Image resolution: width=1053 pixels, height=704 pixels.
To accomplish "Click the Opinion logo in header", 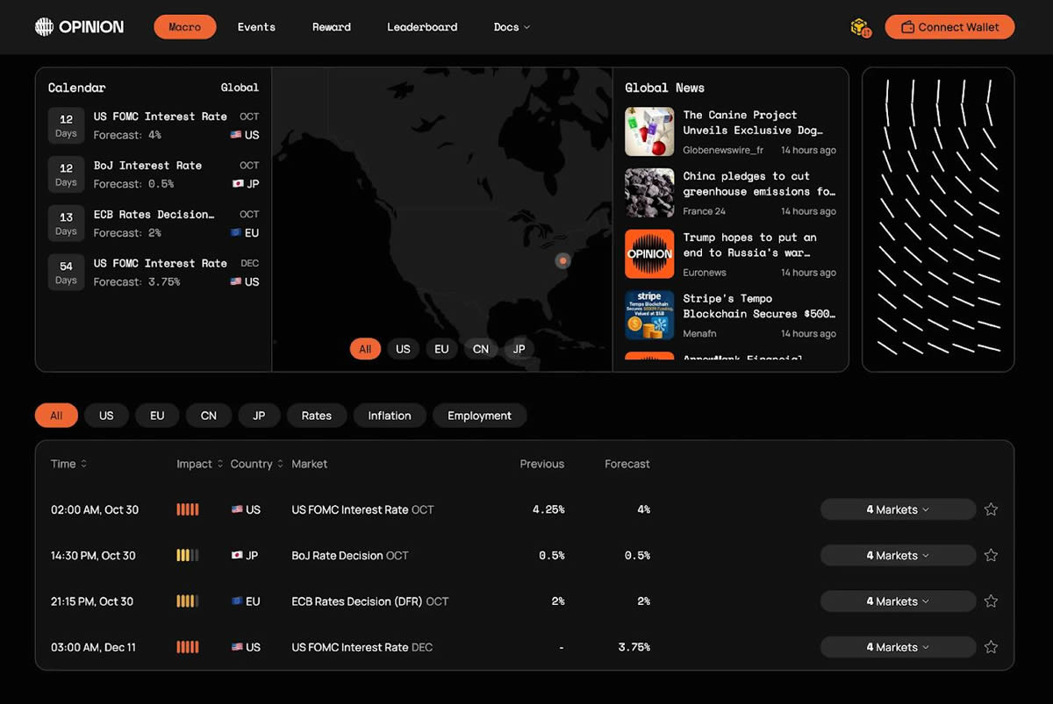I will [79, 27].
